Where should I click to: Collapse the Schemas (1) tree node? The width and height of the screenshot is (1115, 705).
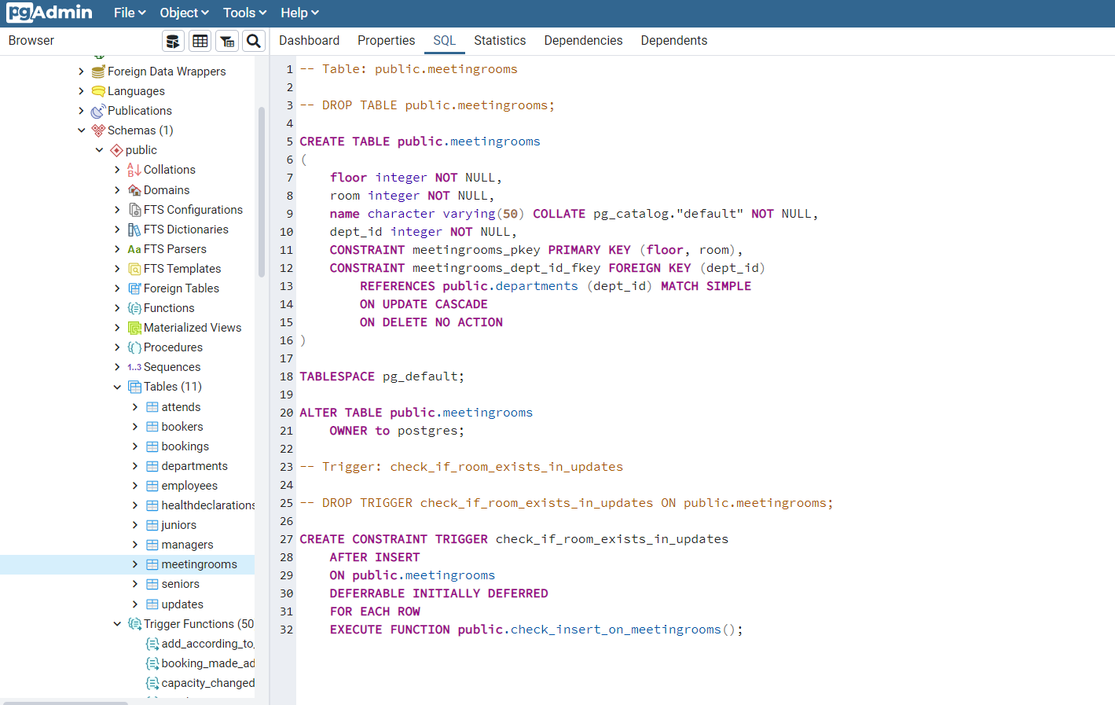(81, 130)
